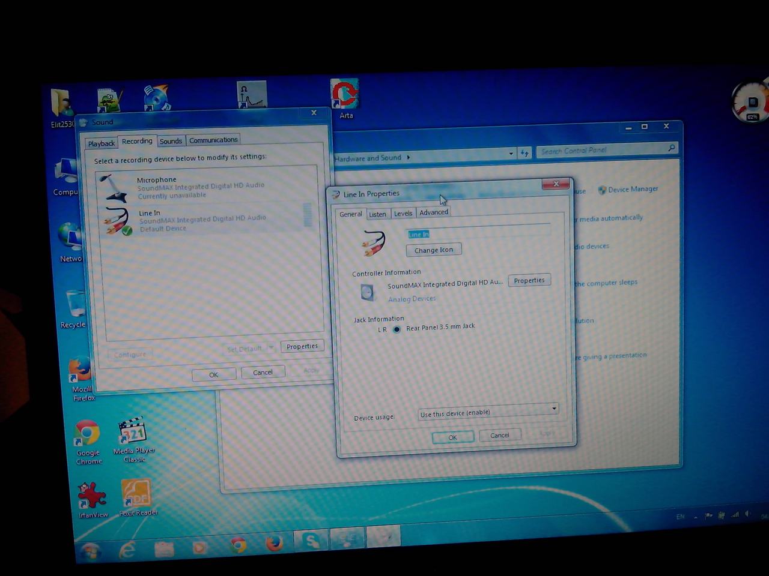Expand the Hardware and Sound breadcrumb arrow

pos(409,157)
